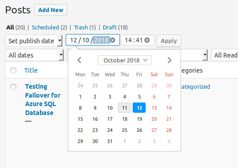Check the Testing Failover post checkbox
Screen dimensions: 238x168
(13, 87)
